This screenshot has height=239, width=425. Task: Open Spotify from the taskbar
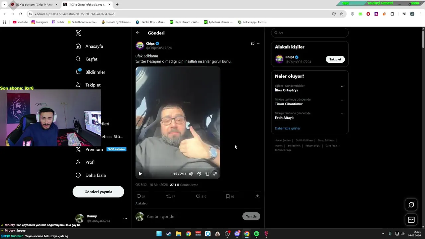[256, 234]
